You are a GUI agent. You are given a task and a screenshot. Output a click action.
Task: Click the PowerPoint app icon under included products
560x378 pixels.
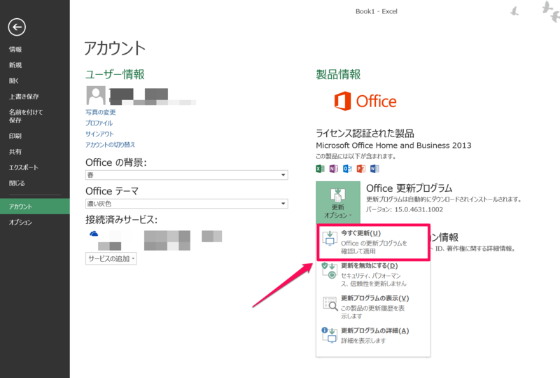[360, 169]
